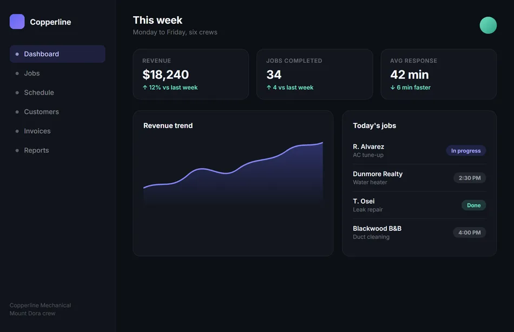This screenshot has width=514, height=332.
Task: Select Invoices from the navigation
Action: tap(57, 131)
